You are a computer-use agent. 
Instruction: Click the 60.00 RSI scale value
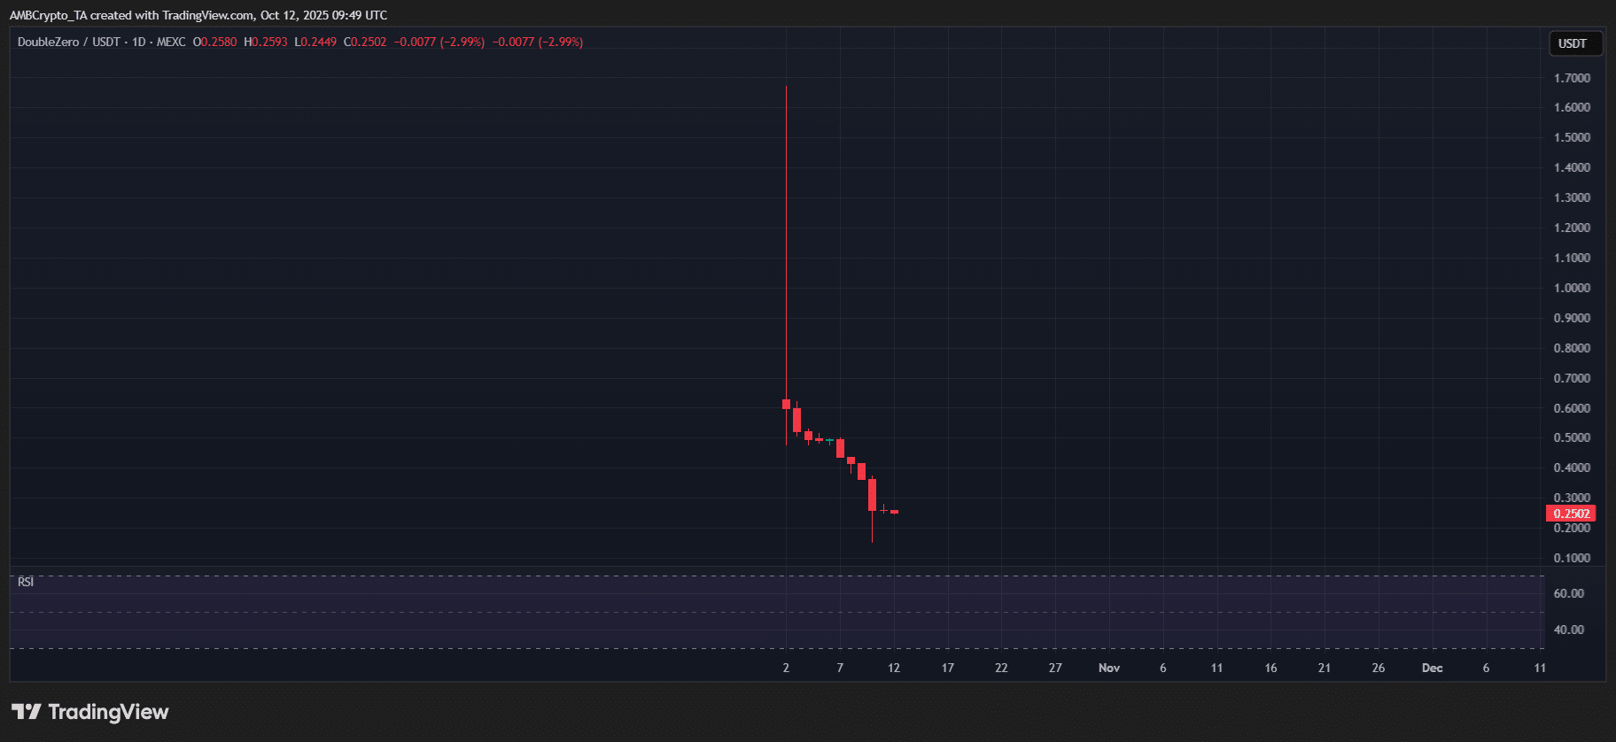click(x=1568, y=593)
